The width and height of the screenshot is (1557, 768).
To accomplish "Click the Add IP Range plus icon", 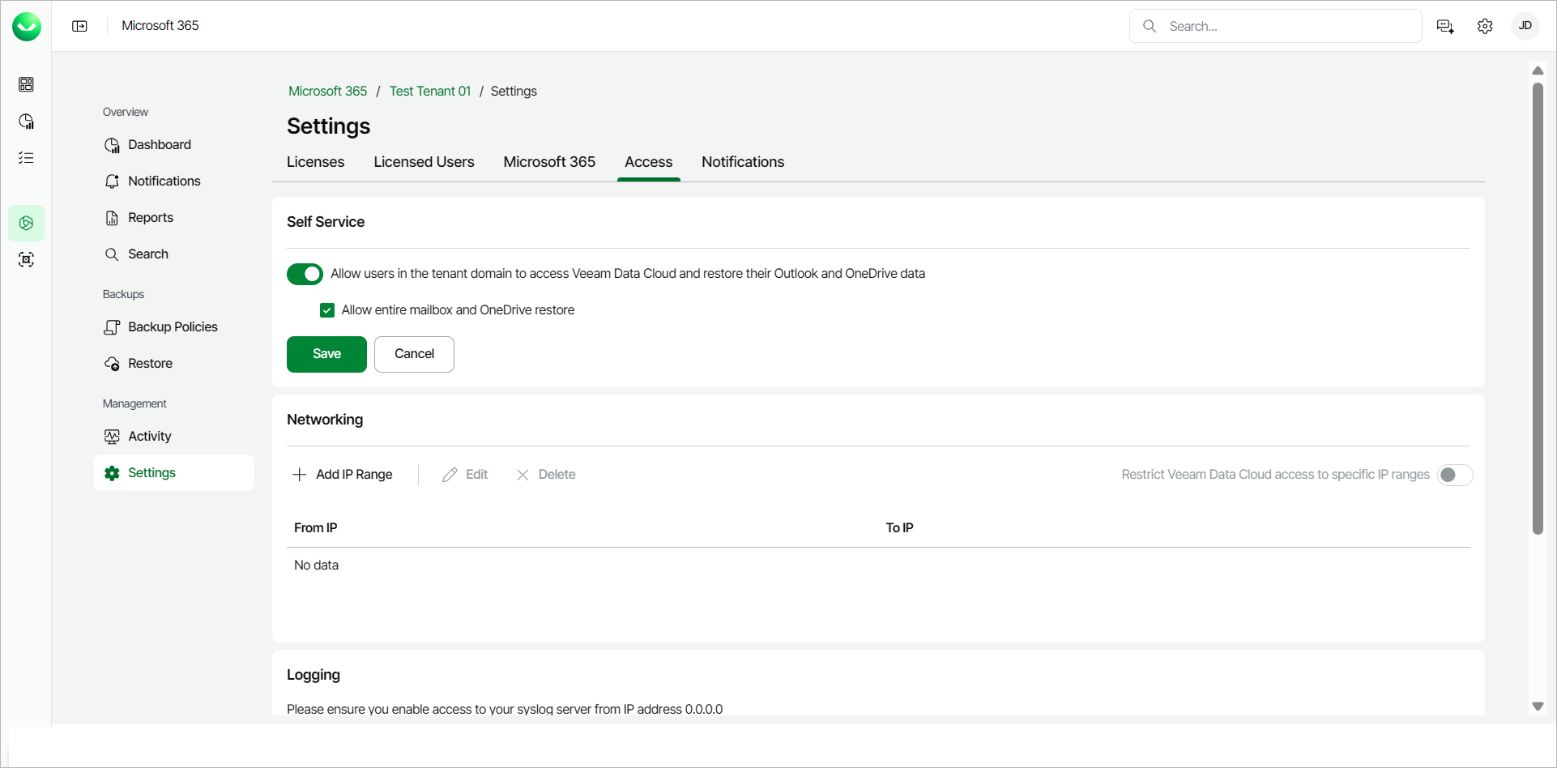I will [x=300, y=475].
